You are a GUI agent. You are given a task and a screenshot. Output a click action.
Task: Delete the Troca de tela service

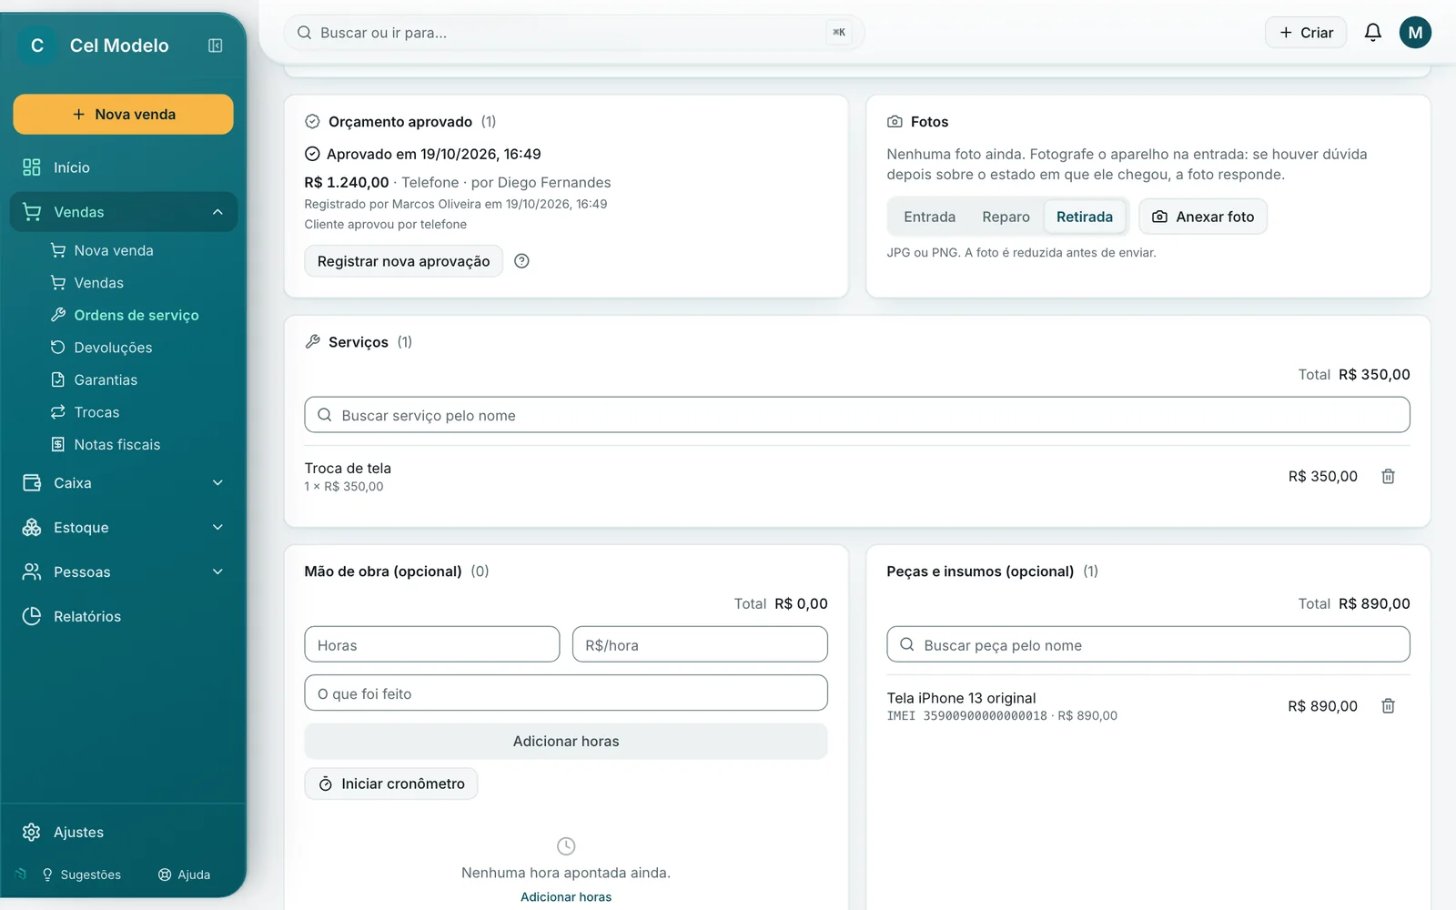[1388, 476]
